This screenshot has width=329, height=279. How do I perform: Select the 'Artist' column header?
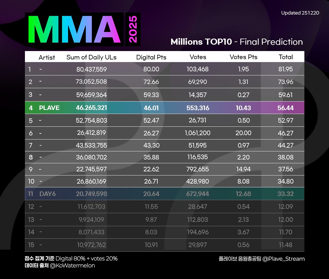[x=47, y=57]
